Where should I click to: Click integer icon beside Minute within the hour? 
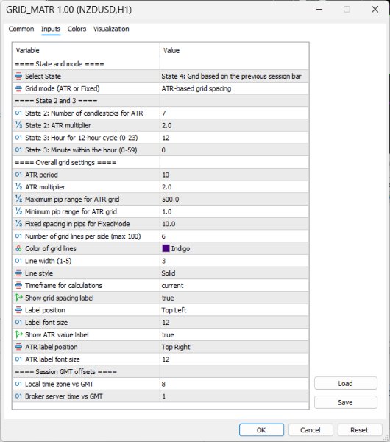(x=18, y=150)
